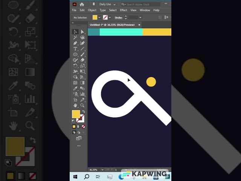
Task: Open the Type menu
Action: pos(103,10)
